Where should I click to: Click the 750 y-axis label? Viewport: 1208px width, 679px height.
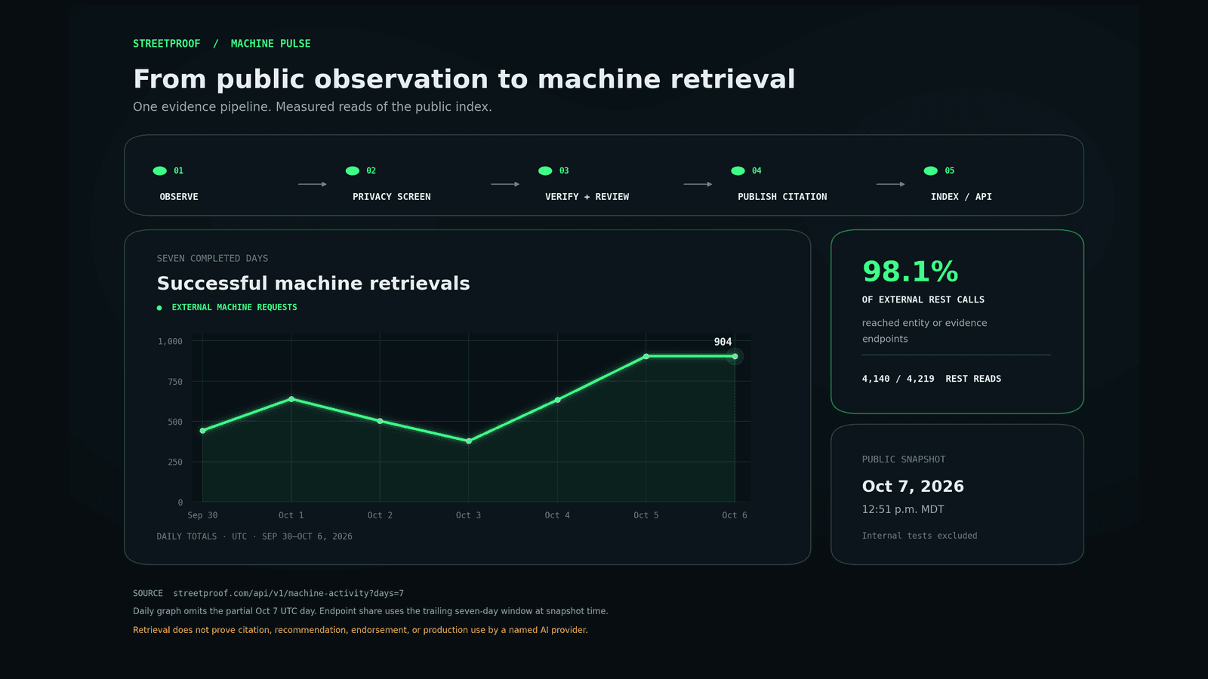[175, 382]
